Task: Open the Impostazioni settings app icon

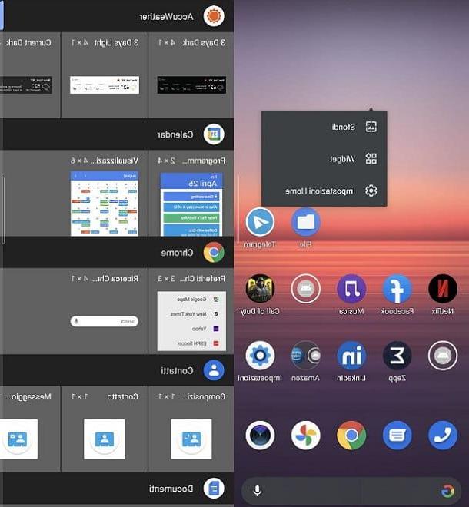Action: pyautogui.click(x=260, y=356)
